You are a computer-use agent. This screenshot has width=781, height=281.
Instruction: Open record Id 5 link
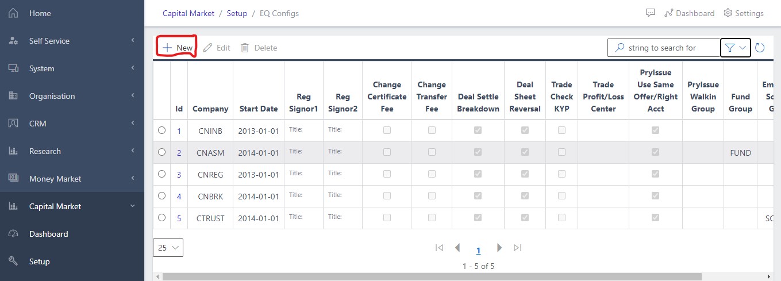pyautogui.click(x=179, y=218)
